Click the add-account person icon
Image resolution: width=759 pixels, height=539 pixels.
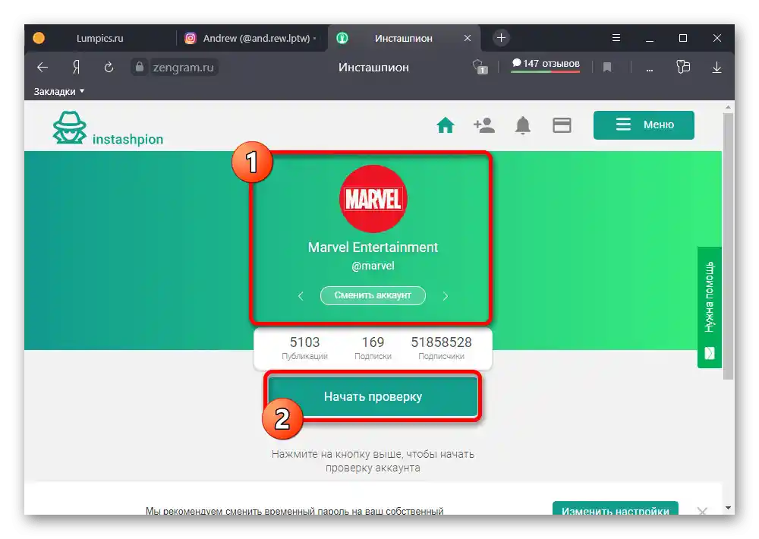pyautogui.click(x=484, y=125)
